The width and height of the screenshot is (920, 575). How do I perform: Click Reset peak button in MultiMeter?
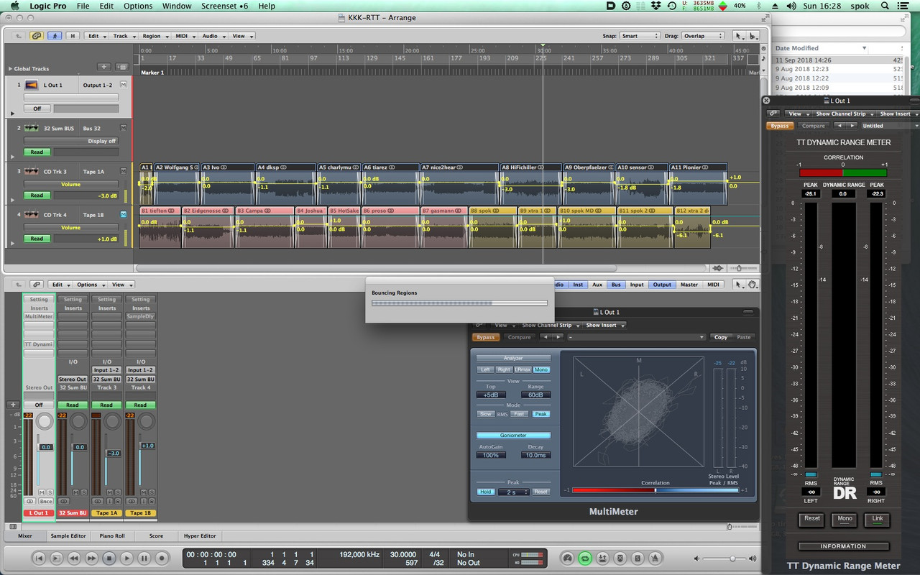pos(541,492)
